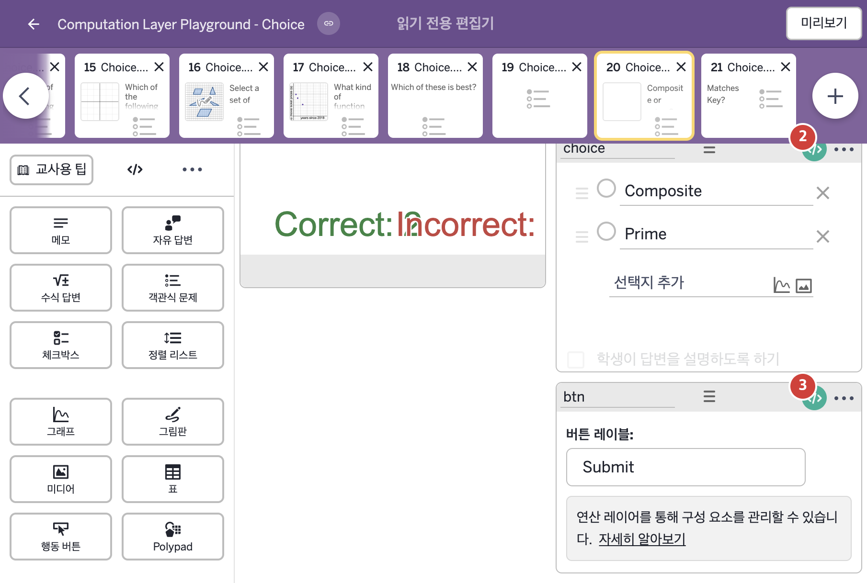Add a 그림판 sketch component
867x583 pixels.
173,422
